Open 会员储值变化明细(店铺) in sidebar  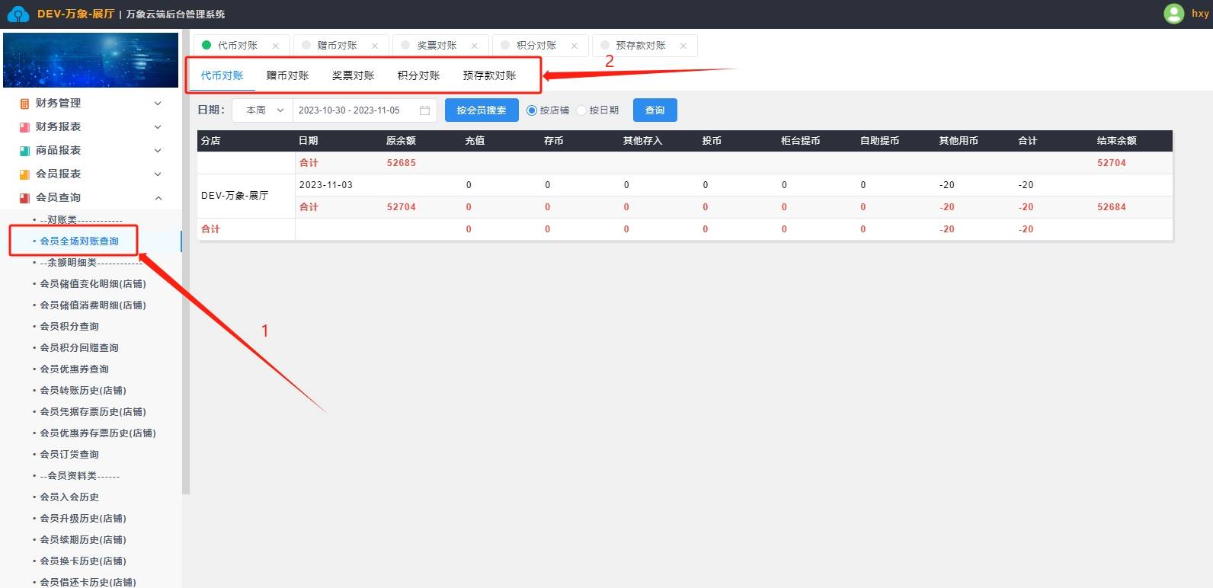point(93,284)
